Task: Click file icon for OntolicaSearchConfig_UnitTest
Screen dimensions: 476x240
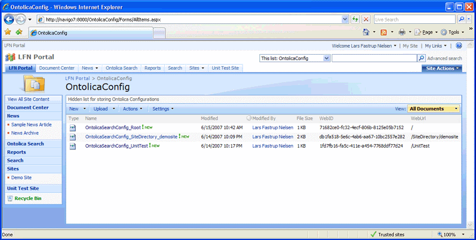Action: [x=72, y=147]
